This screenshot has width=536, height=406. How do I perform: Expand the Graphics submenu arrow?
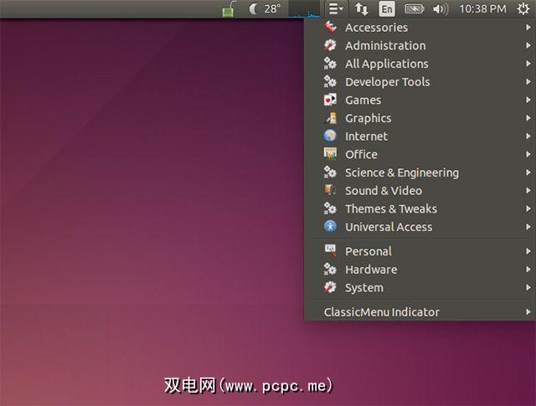[x=528, y=118]
